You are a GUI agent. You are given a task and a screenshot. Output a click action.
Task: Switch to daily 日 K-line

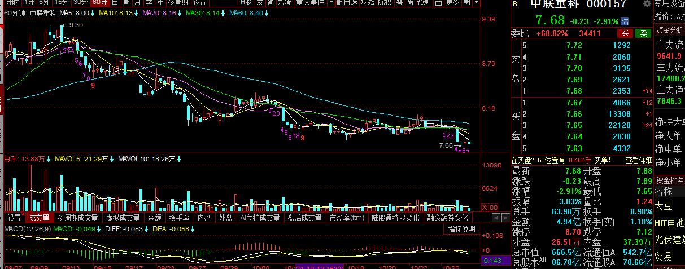(x=115, y=3)
